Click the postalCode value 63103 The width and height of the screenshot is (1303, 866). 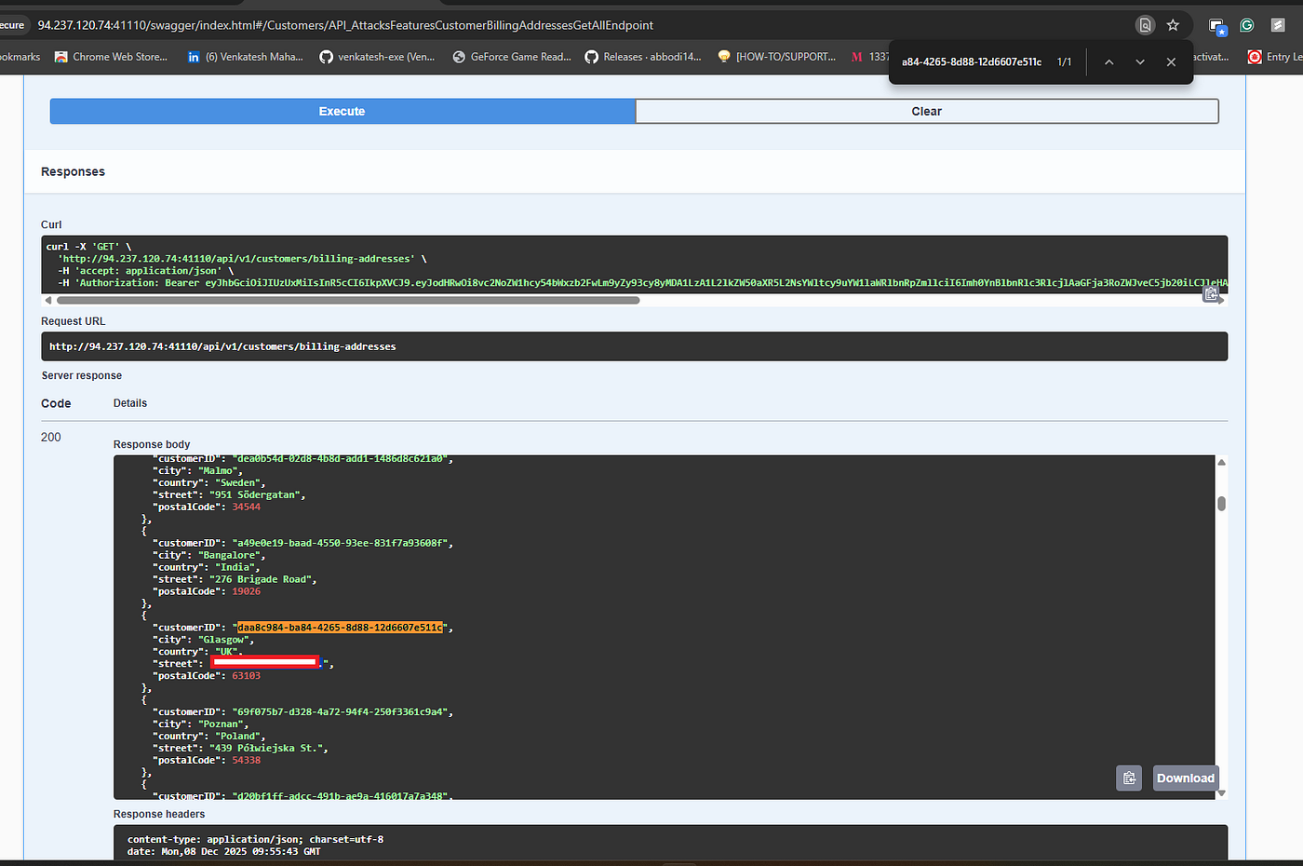point(247,676)
